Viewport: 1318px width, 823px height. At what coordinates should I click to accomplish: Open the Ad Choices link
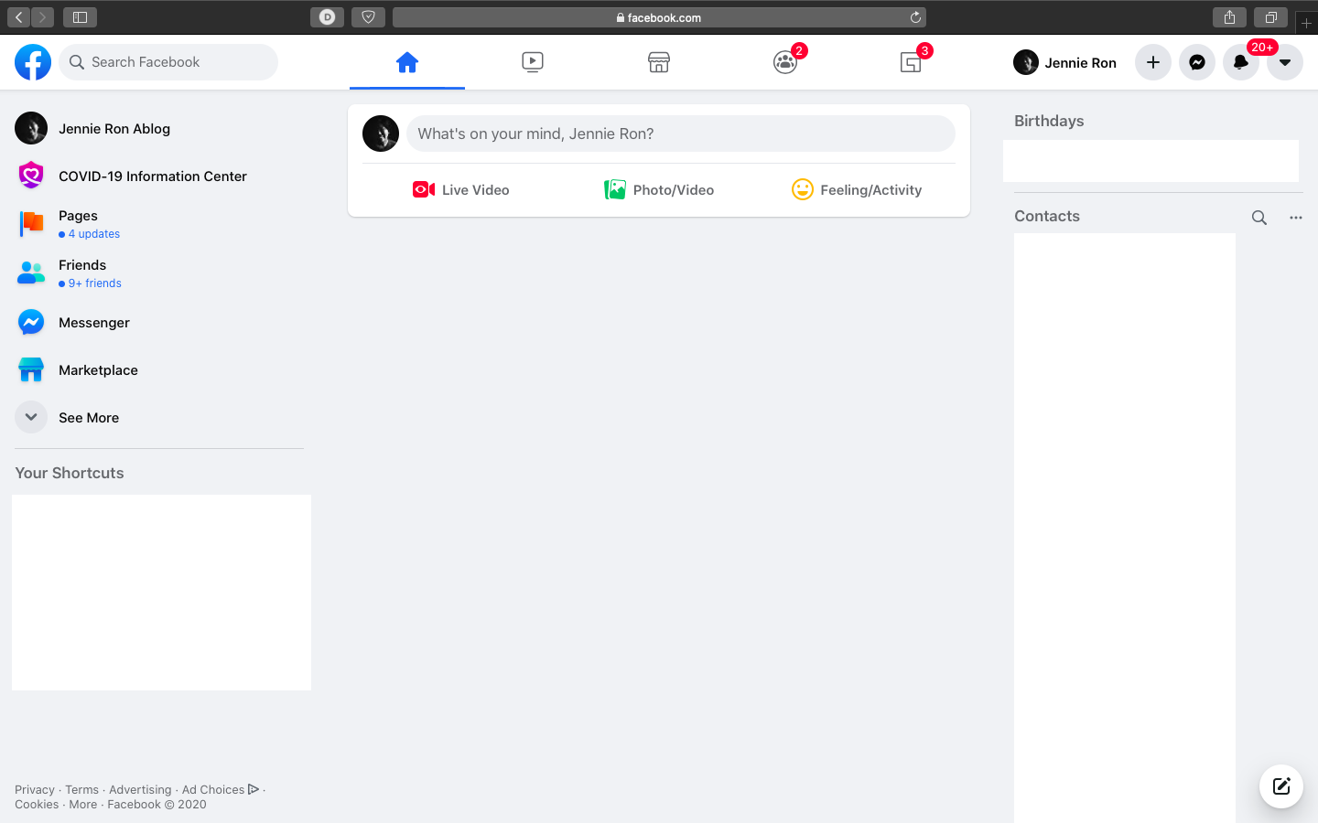(x=221, y=790)
